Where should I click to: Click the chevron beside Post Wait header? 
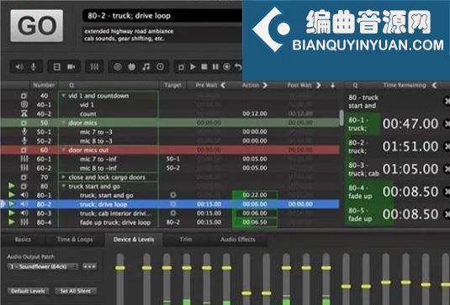coord(318,85)
